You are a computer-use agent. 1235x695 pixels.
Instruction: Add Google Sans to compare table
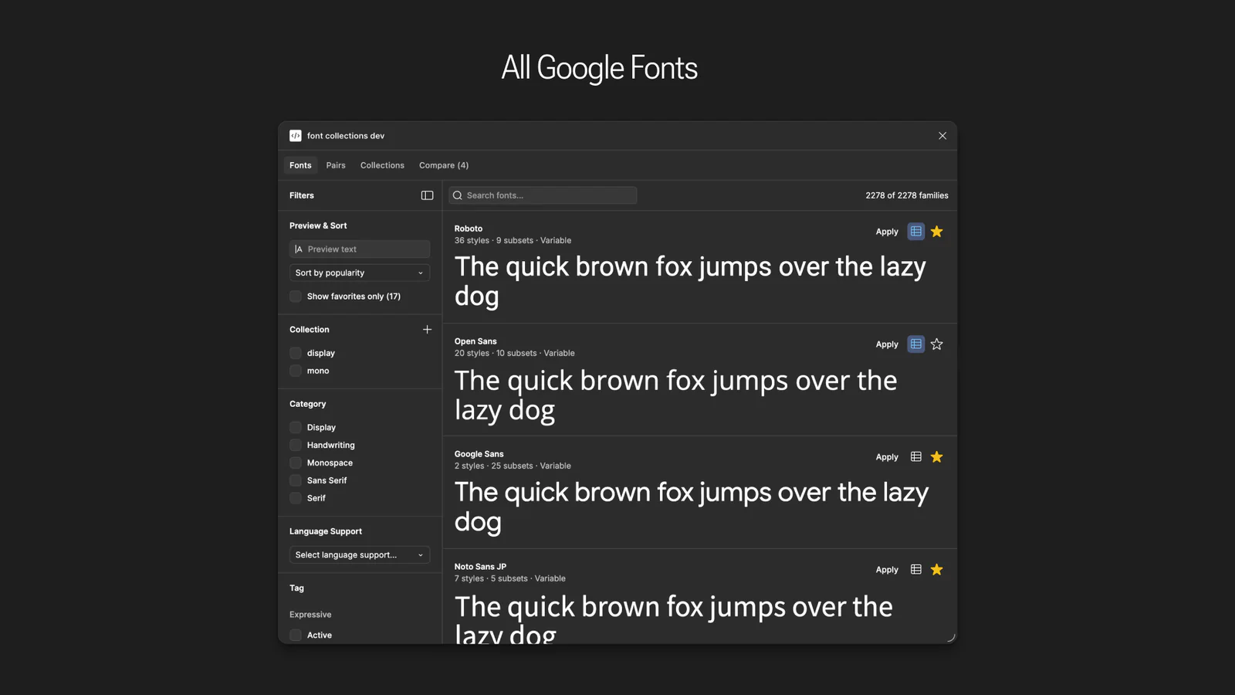pyautogui.click(x=916, y=457)
